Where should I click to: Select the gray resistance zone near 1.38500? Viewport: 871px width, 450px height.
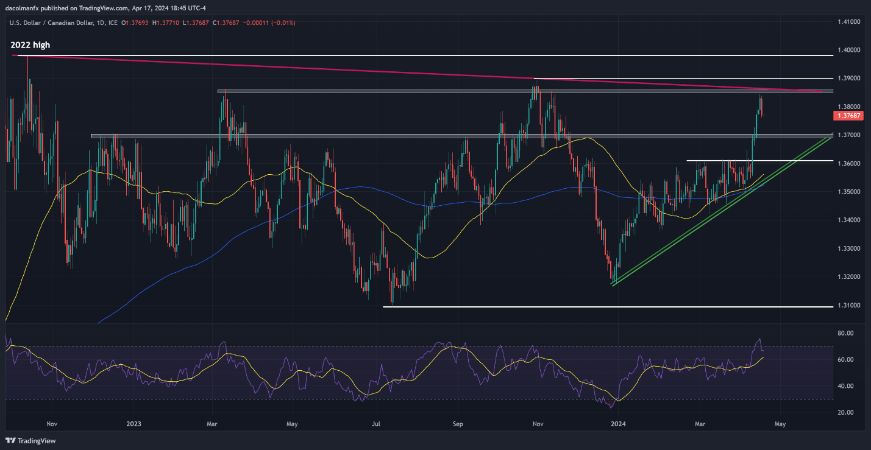pos(525,91)
